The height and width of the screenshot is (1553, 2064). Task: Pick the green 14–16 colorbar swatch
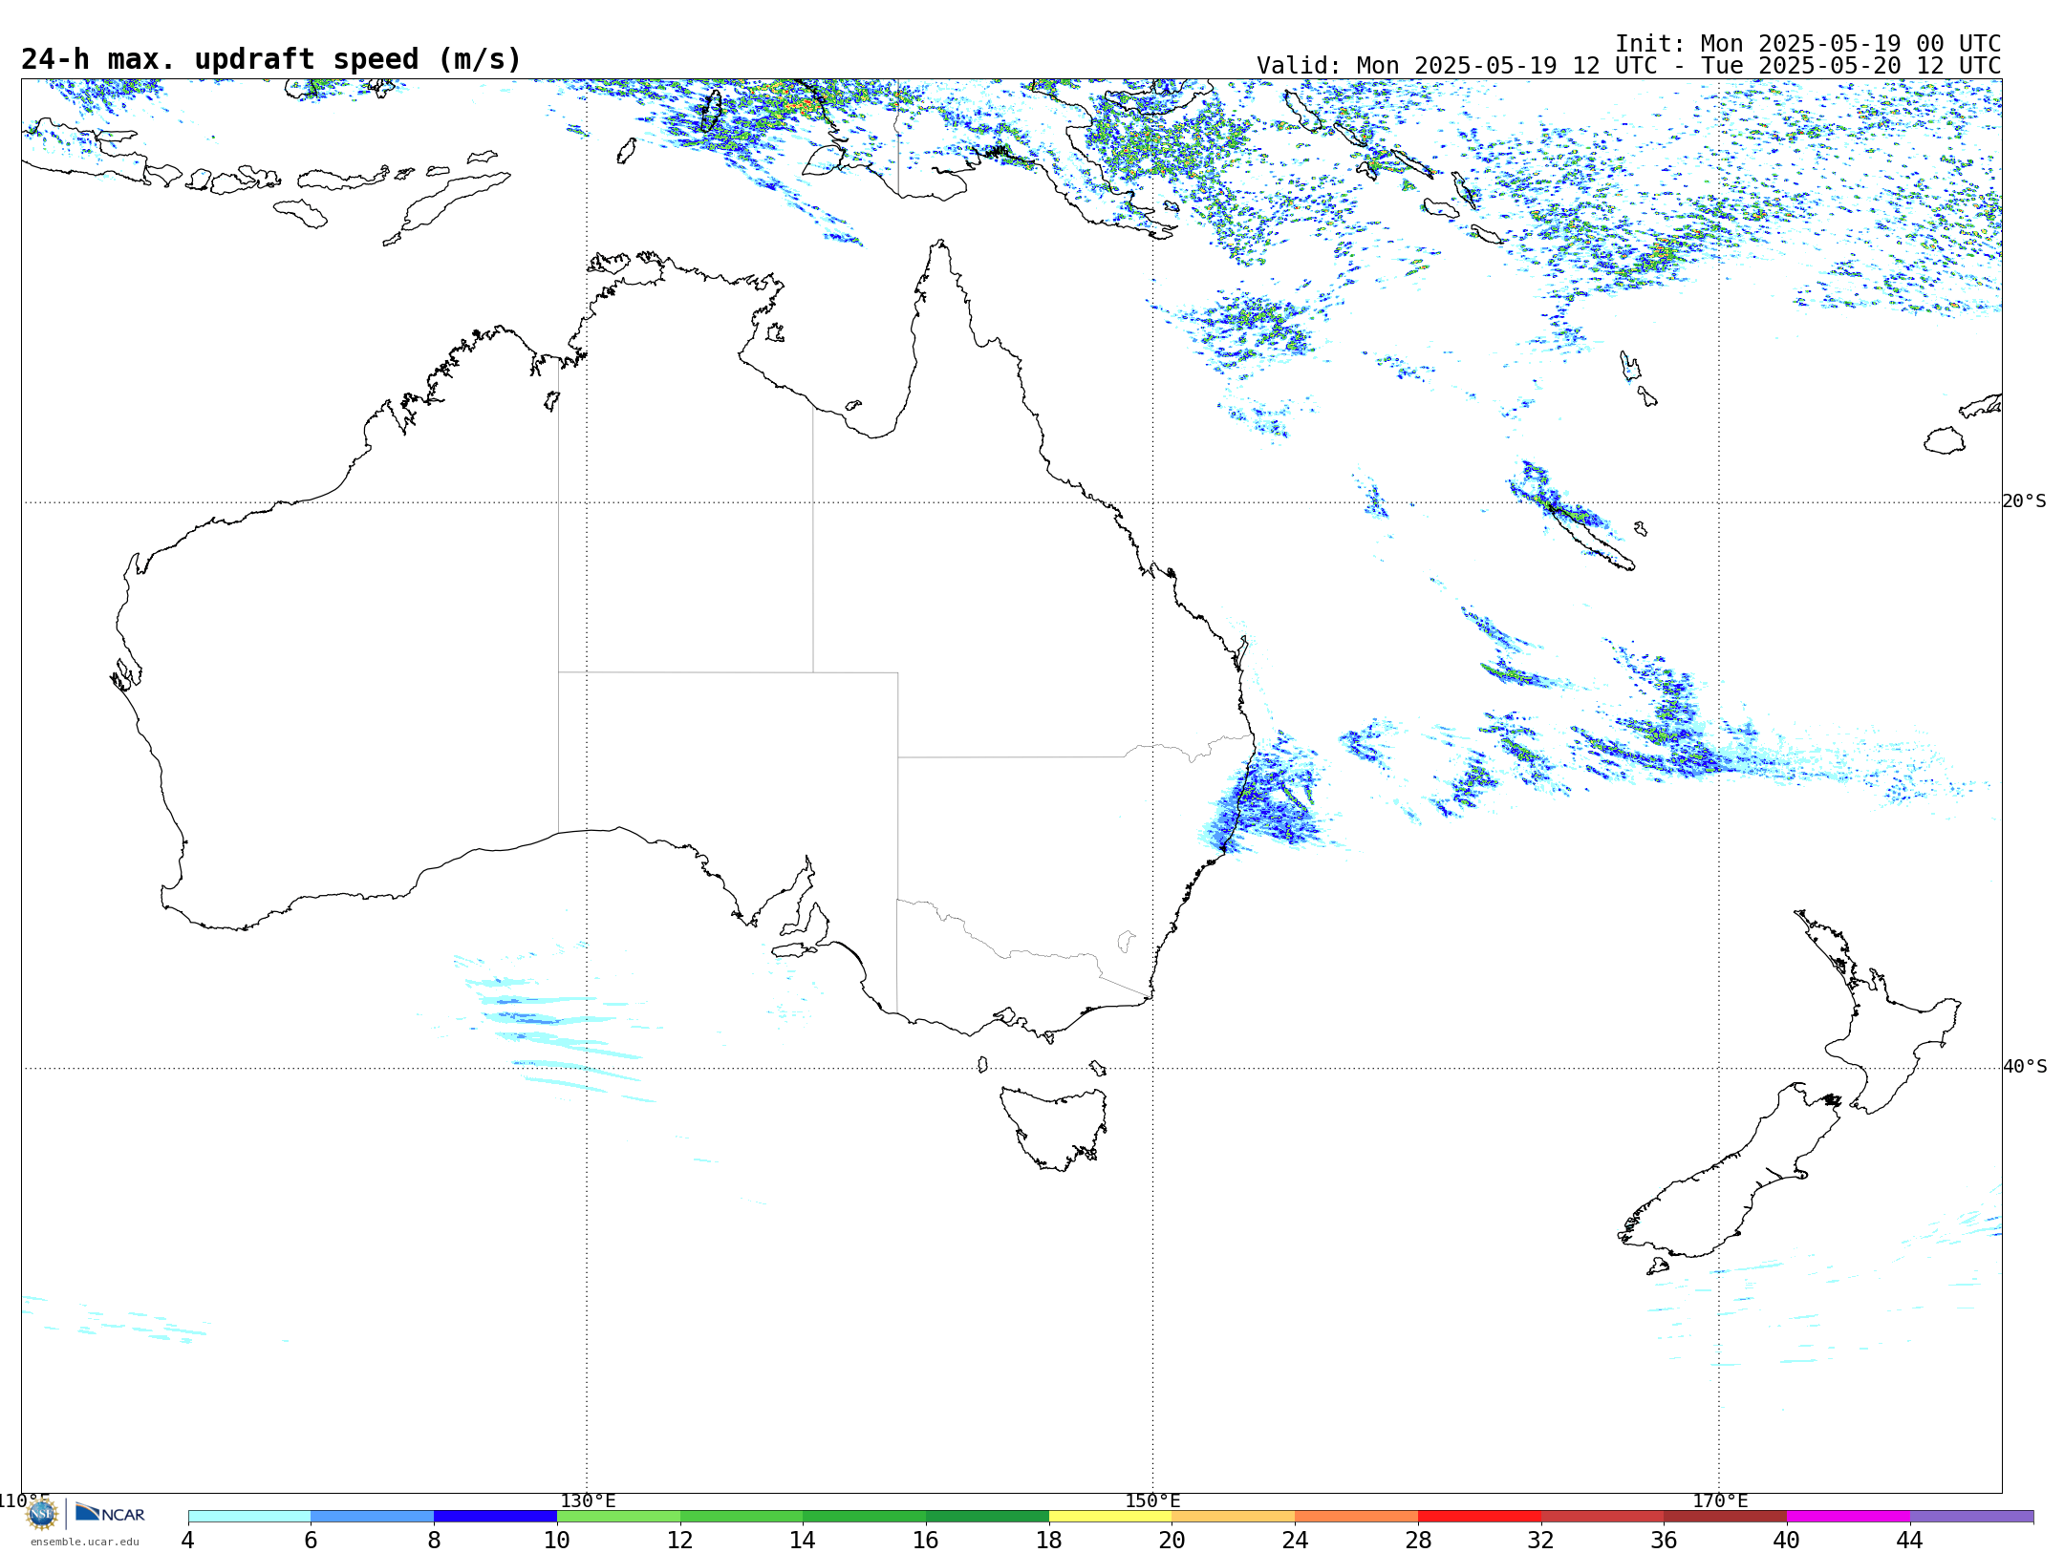pyautogui.click(x=865, y=1517)
